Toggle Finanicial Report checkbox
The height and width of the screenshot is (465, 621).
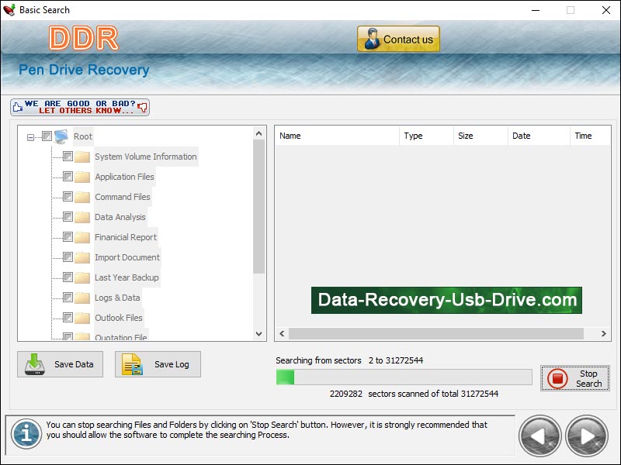68,237
